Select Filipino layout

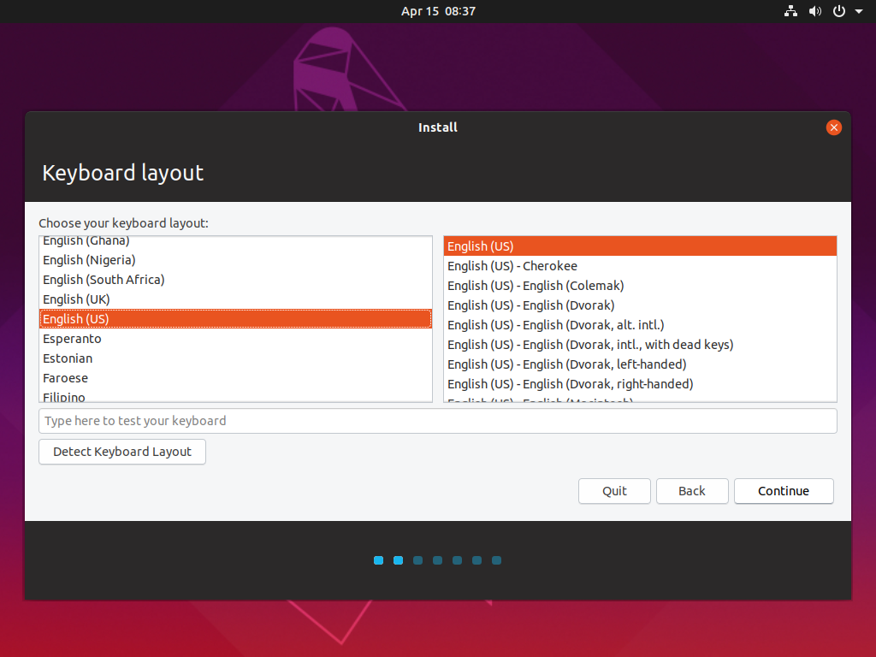[x=236, y=395]
